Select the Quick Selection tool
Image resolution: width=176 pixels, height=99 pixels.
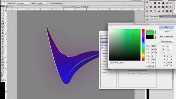pyautogui.click(x=3, y=18)
